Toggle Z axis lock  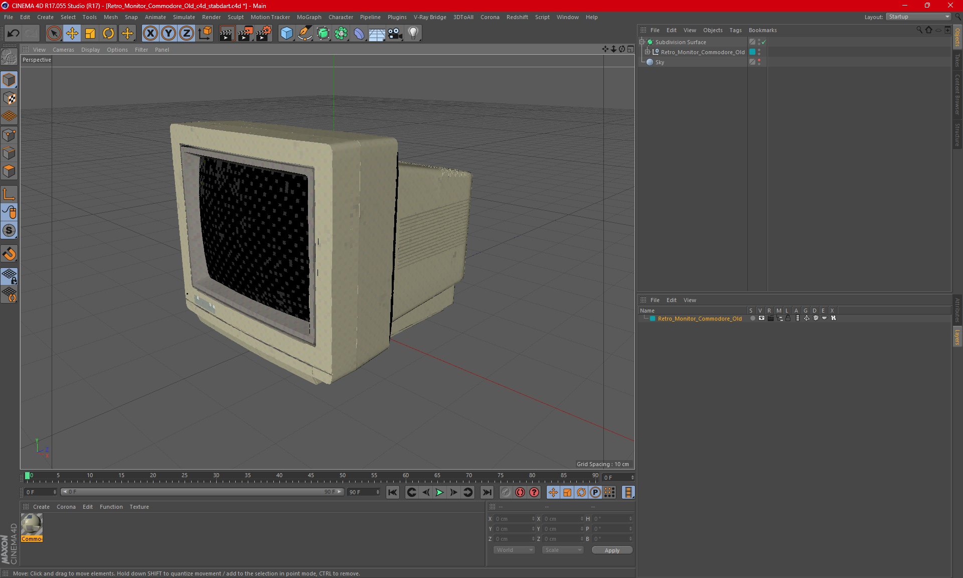click(x=187, y=33)
